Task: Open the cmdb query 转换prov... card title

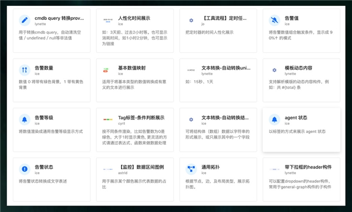Action: coord(59,18)
